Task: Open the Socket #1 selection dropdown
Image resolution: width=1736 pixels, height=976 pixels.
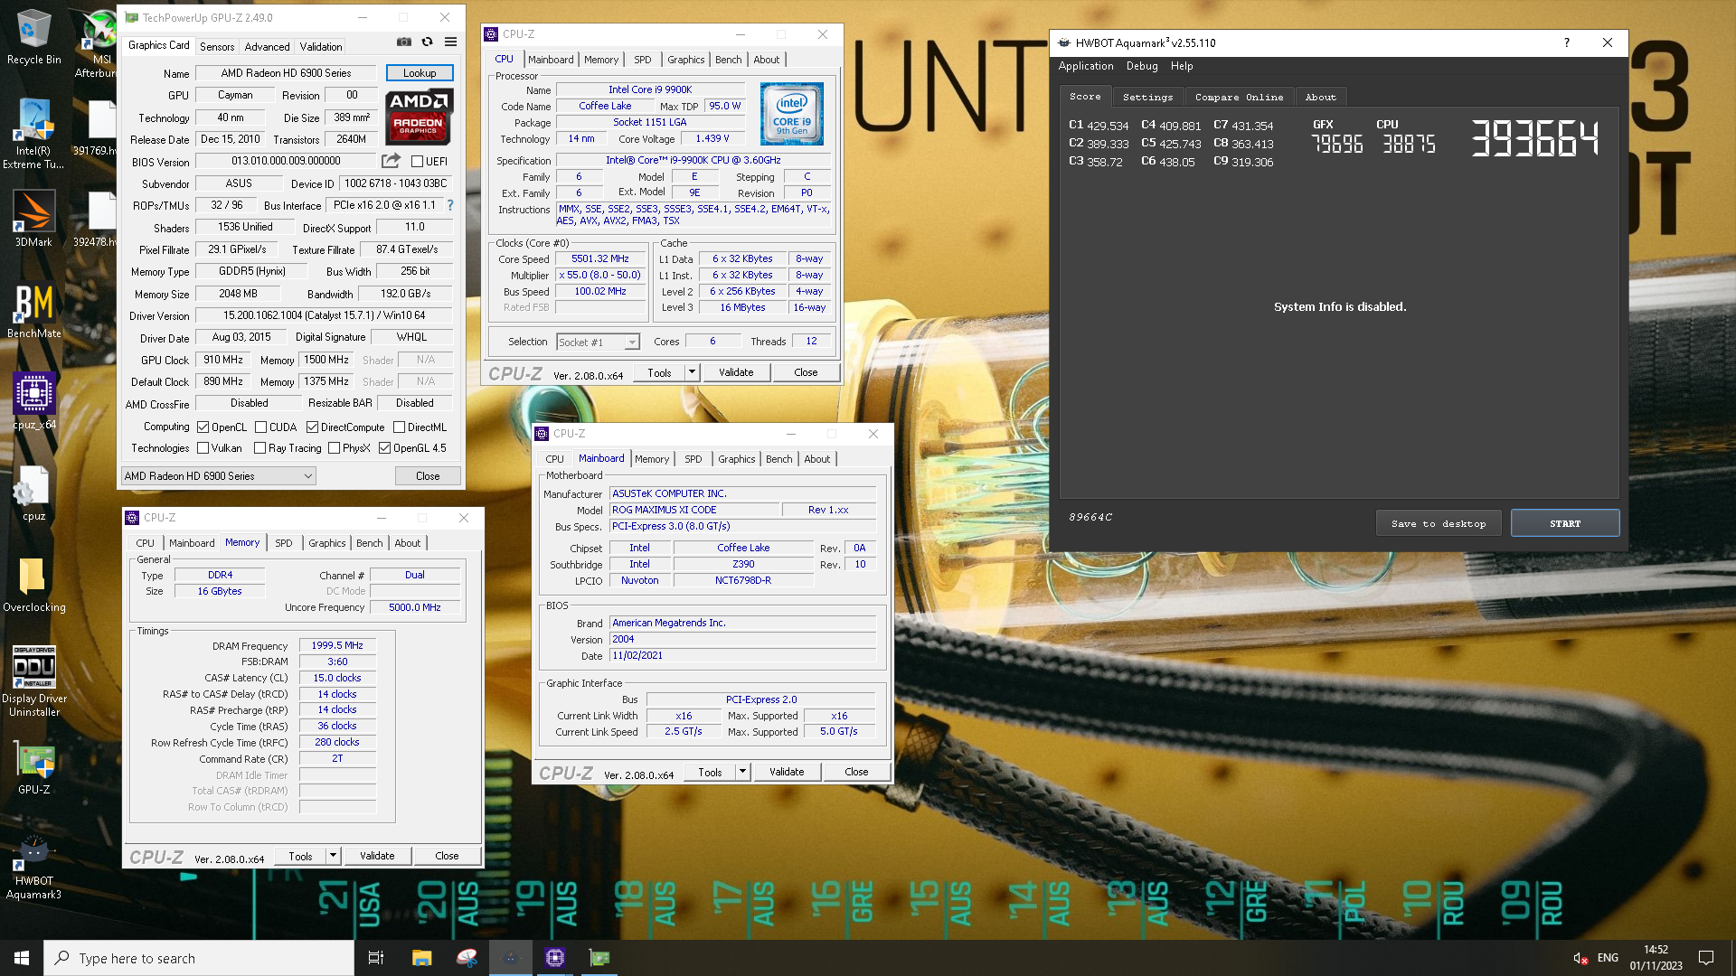Action: (598, 343)
